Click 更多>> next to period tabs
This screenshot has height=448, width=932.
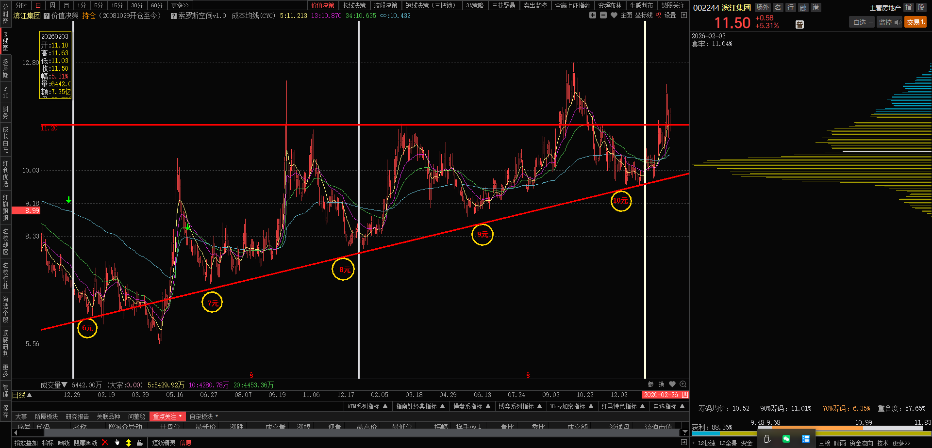click(x=179, y=5)
